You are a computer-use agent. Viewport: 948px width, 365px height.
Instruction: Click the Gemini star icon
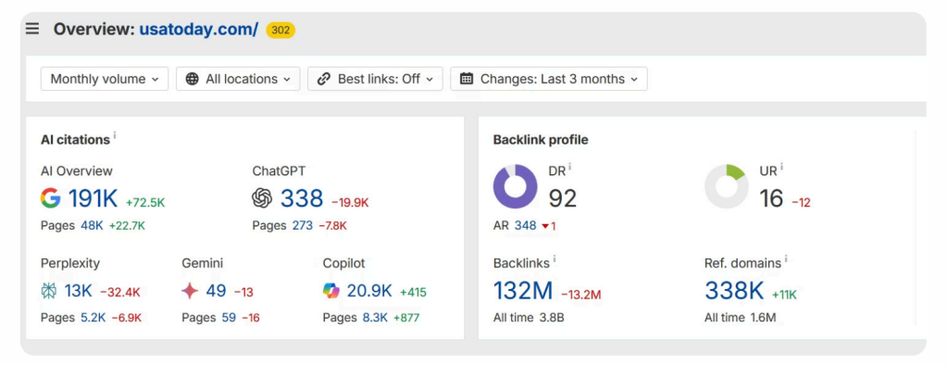190,291
